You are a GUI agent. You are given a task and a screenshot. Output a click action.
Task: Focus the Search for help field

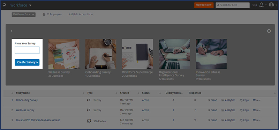pyautogui.click(x=233, y=5)
